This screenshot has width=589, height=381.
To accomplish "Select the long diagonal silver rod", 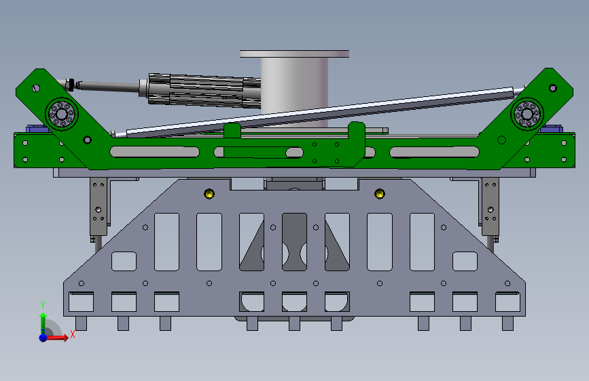I will [319, 112].
